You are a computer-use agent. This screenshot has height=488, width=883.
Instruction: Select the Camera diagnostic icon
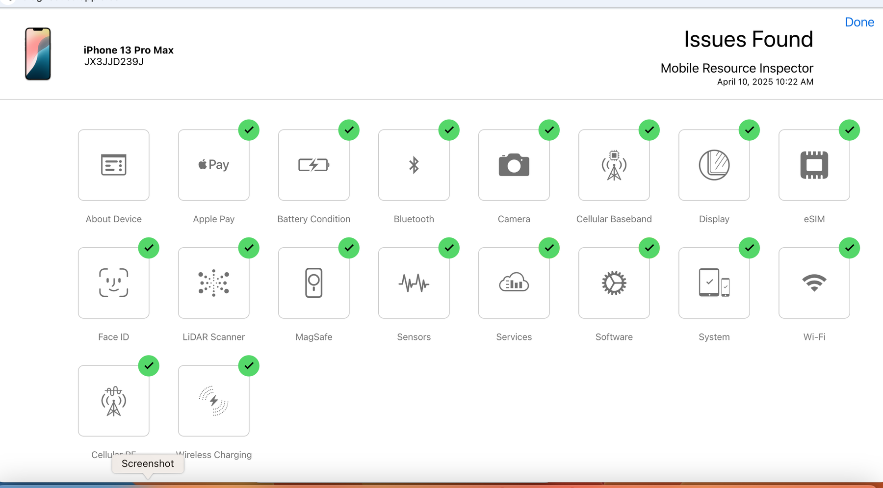click(514, 165)
